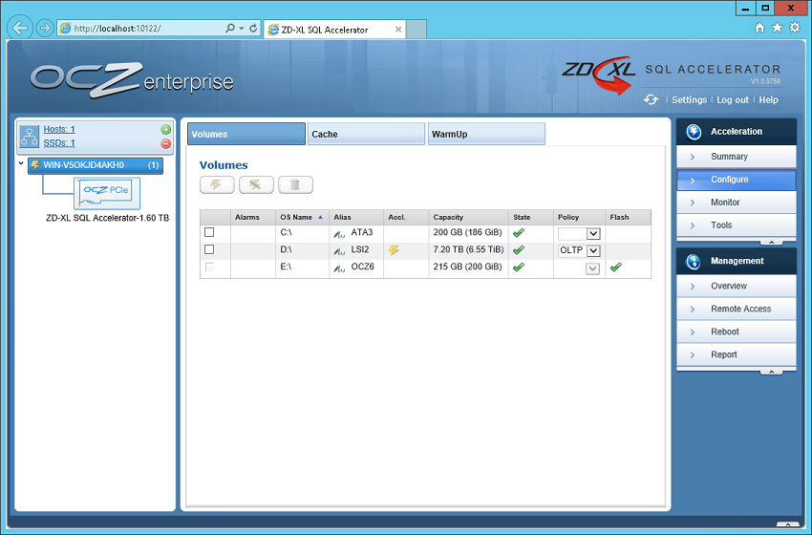This screenshot has width=812, height=535.
Task: Click the Hosts: 1 link
Action: tap(59, 129)
